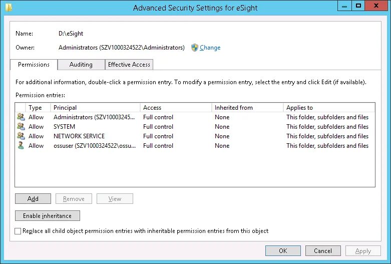This screenshot has width=391, height=264.
Task: Click the Change owner link
Action: coord(210,48)
